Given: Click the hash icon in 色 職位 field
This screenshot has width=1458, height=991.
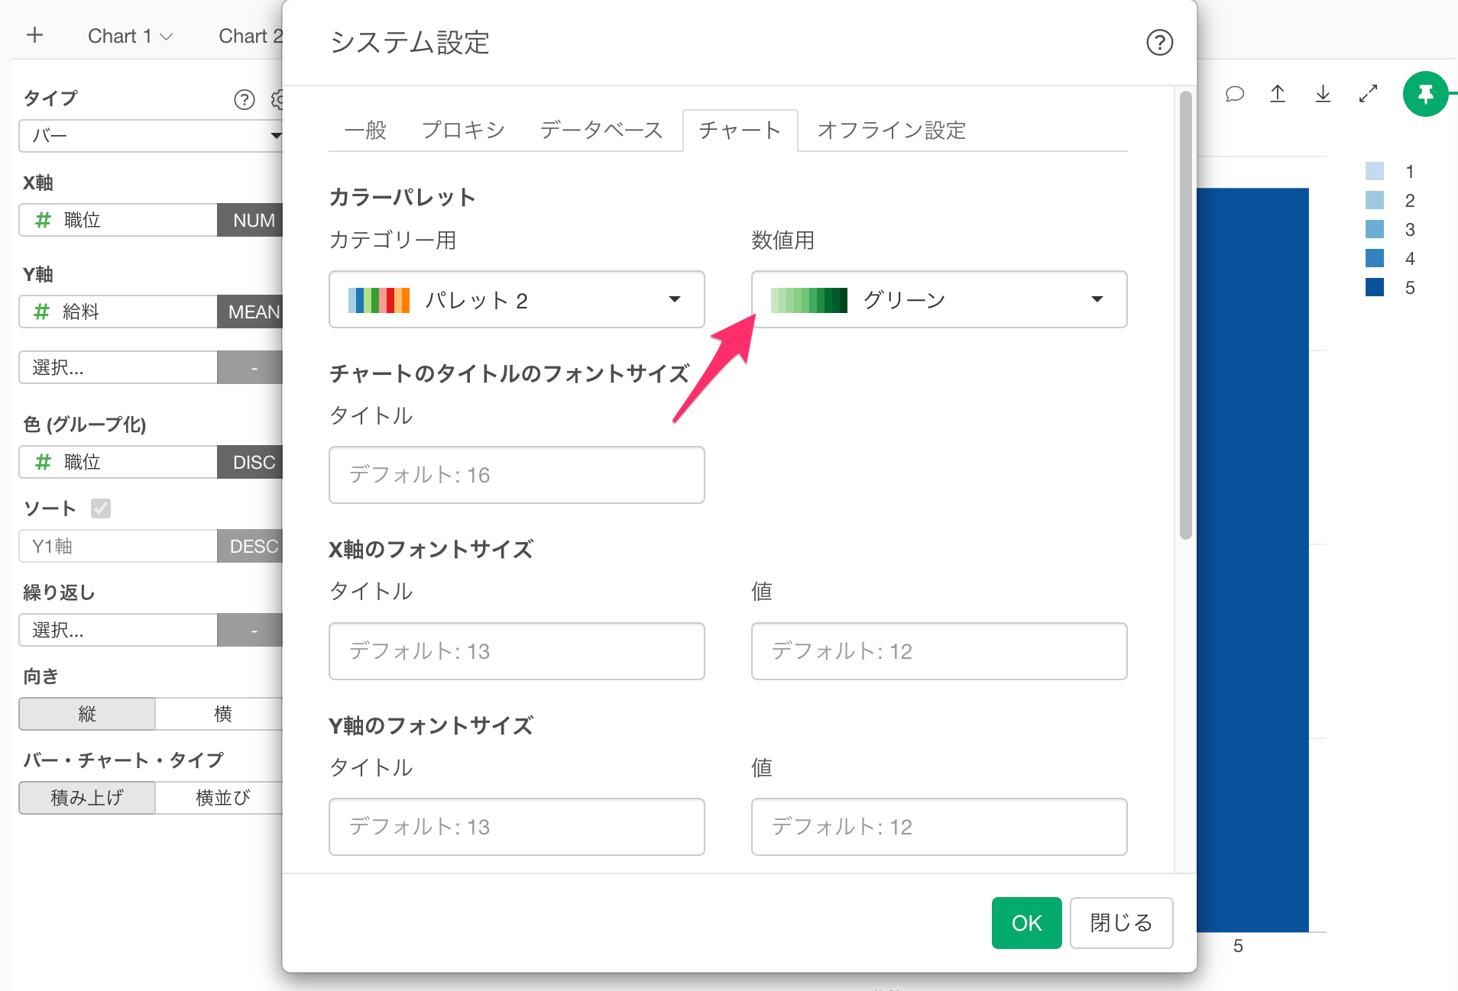Looking at the screenshot, I should [x=44, y=462].
